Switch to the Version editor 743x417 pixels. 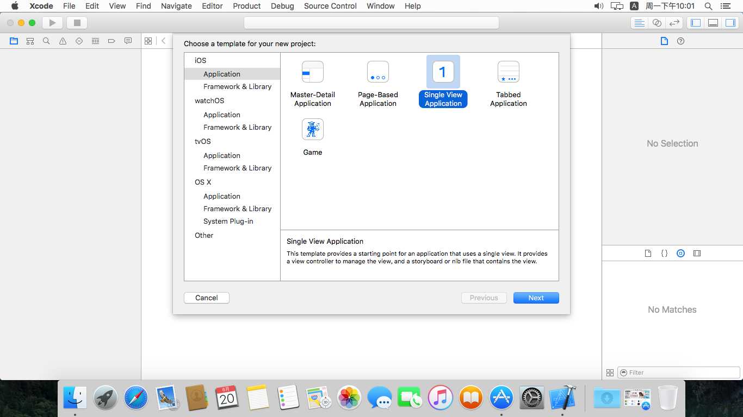(674, 23)
